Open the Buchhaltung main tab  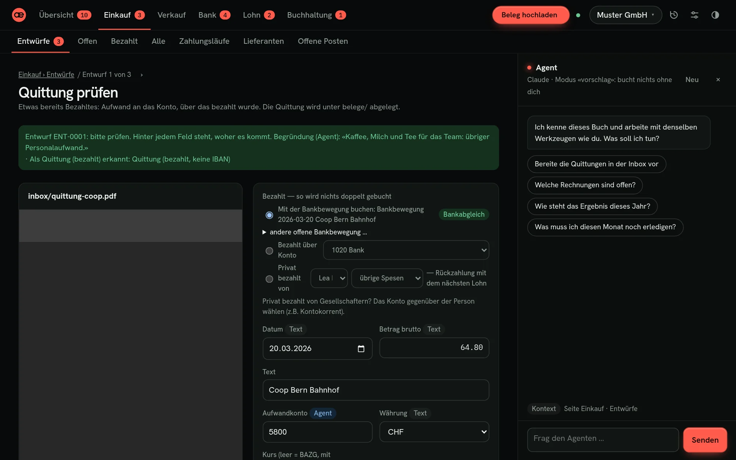[316, 15]
